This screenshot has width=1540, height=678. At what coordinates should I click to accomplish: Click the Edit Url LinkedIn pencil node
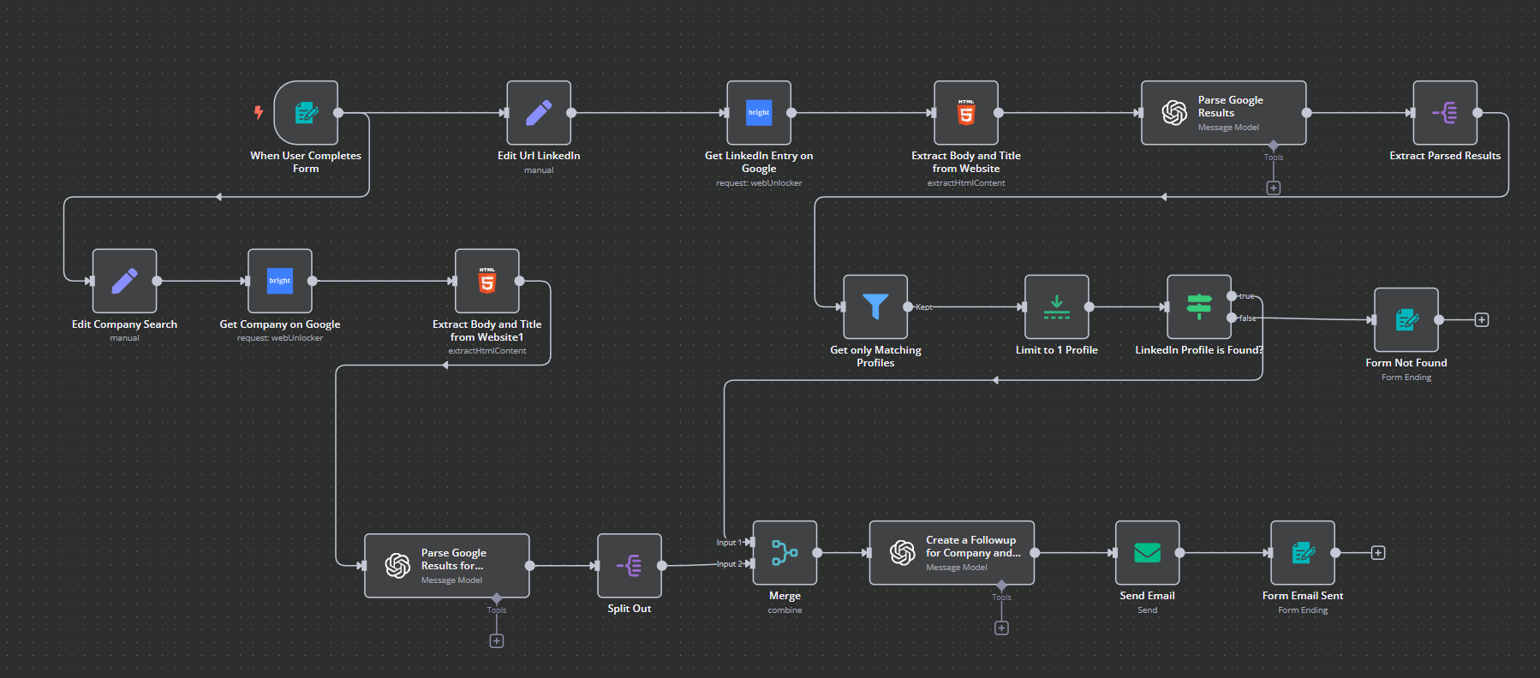tap(538, 113)
